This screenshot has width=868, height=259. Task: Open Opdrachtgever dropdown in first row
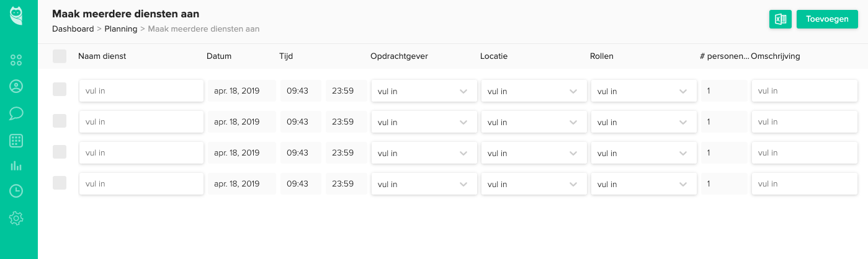424,91
